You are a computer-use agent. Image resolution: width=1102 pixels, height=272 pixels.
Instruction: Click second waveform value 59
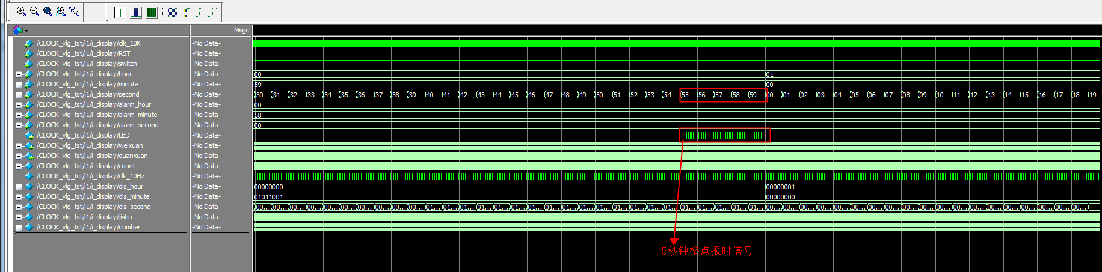(753, 95)
